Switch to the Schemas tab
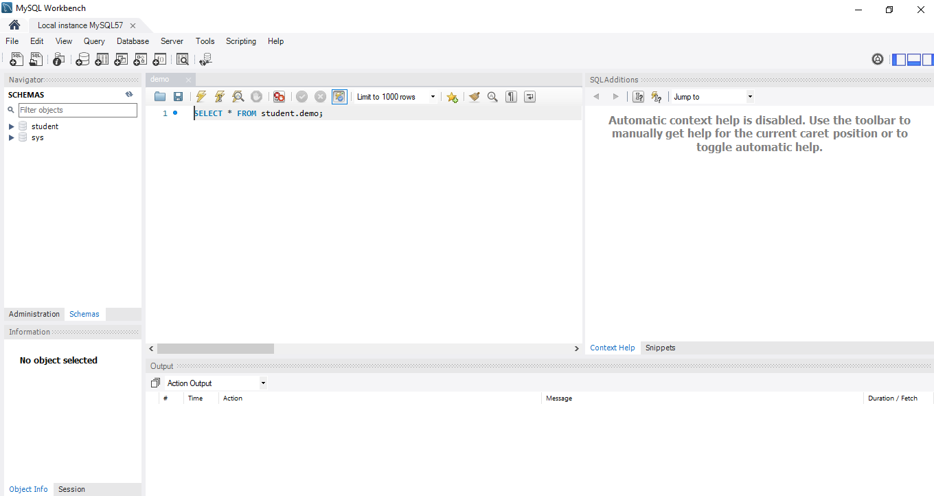The height and width of the screenshot is (496, 934). (84, 314)
